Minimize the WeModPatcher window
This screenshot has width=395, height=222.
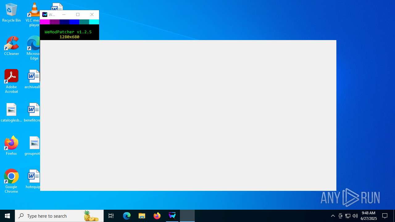pyautogui.click(x=64, y=14)
